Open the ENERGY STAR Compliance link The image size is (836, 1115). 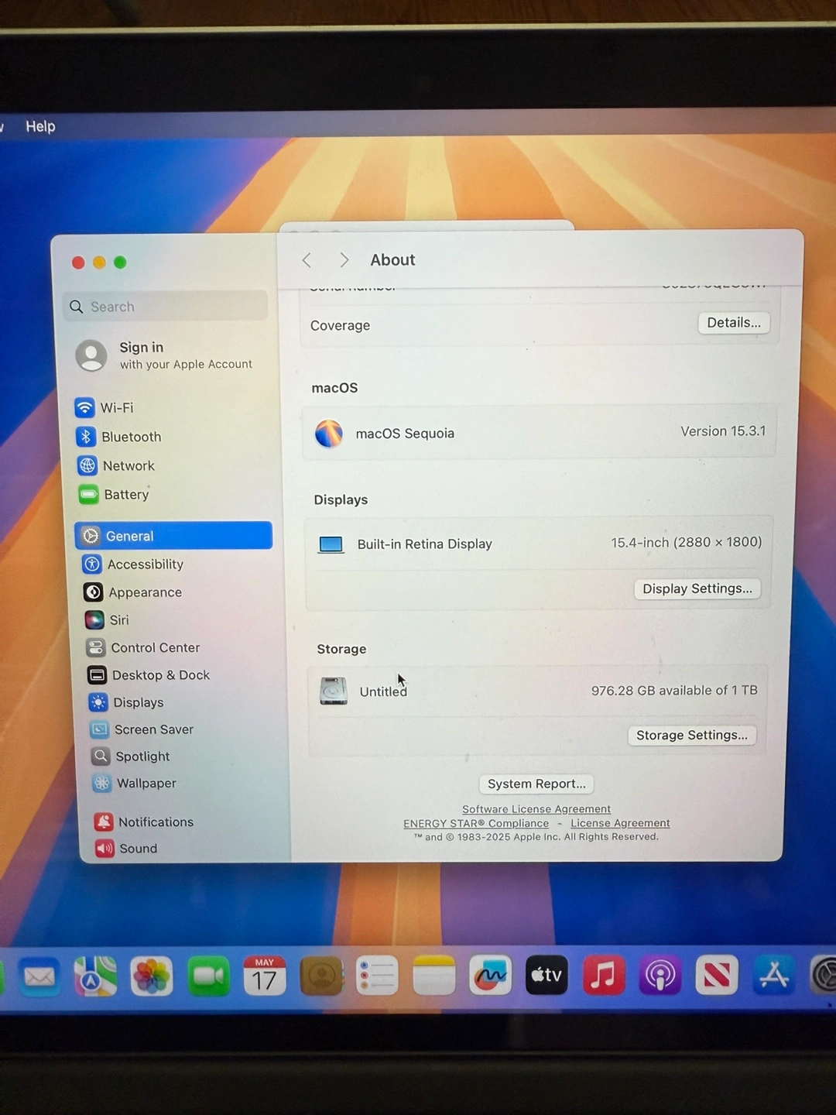pos(476,823)
